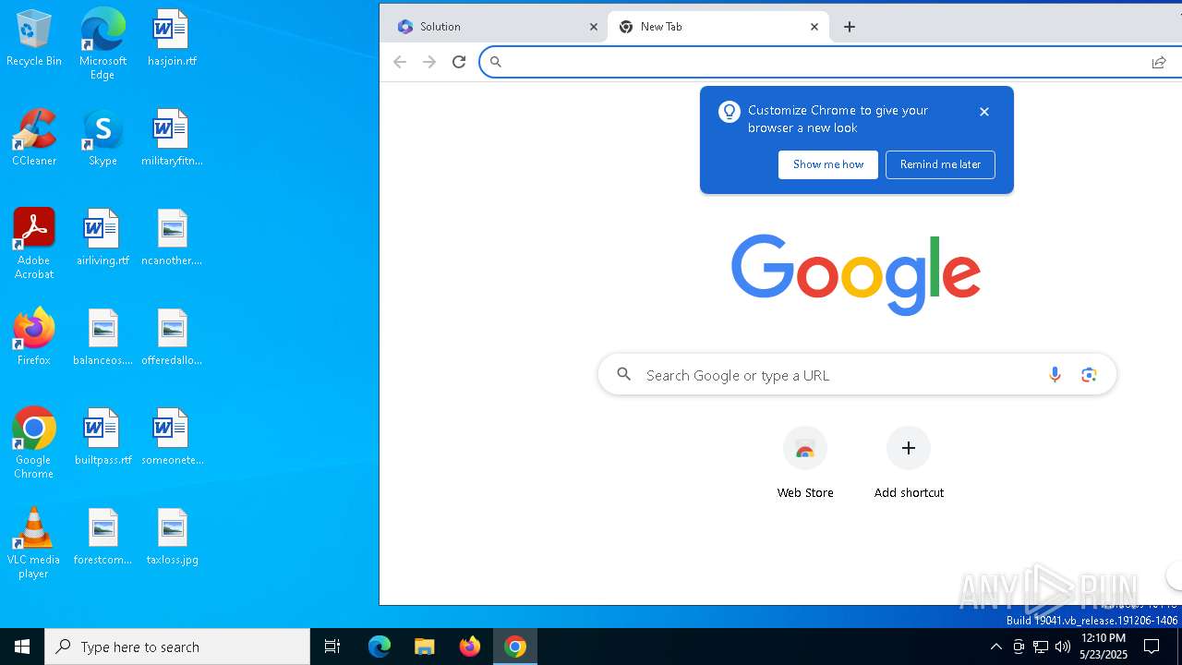The height and width of the screenshot is (665, 1182).
Task: Select the New Tab tab
Action: tap(718, 27)
